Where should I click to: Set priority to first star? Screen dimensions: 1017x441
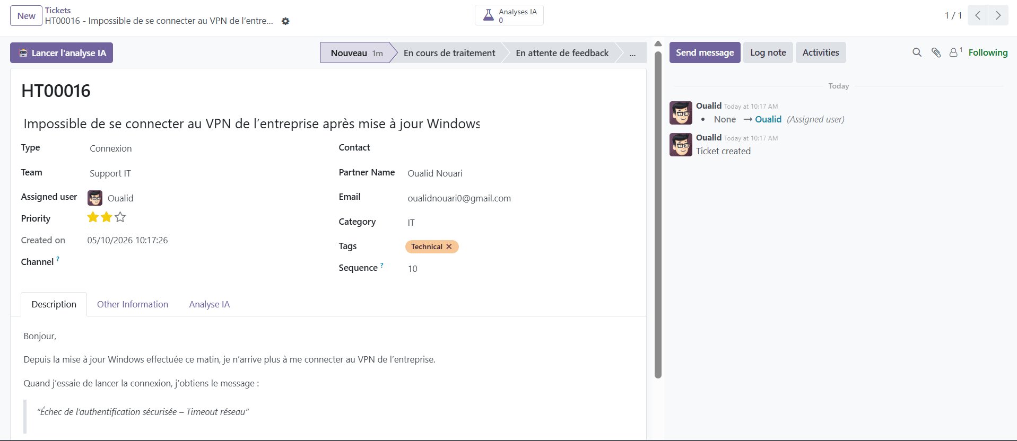click(x=93, y=217)
